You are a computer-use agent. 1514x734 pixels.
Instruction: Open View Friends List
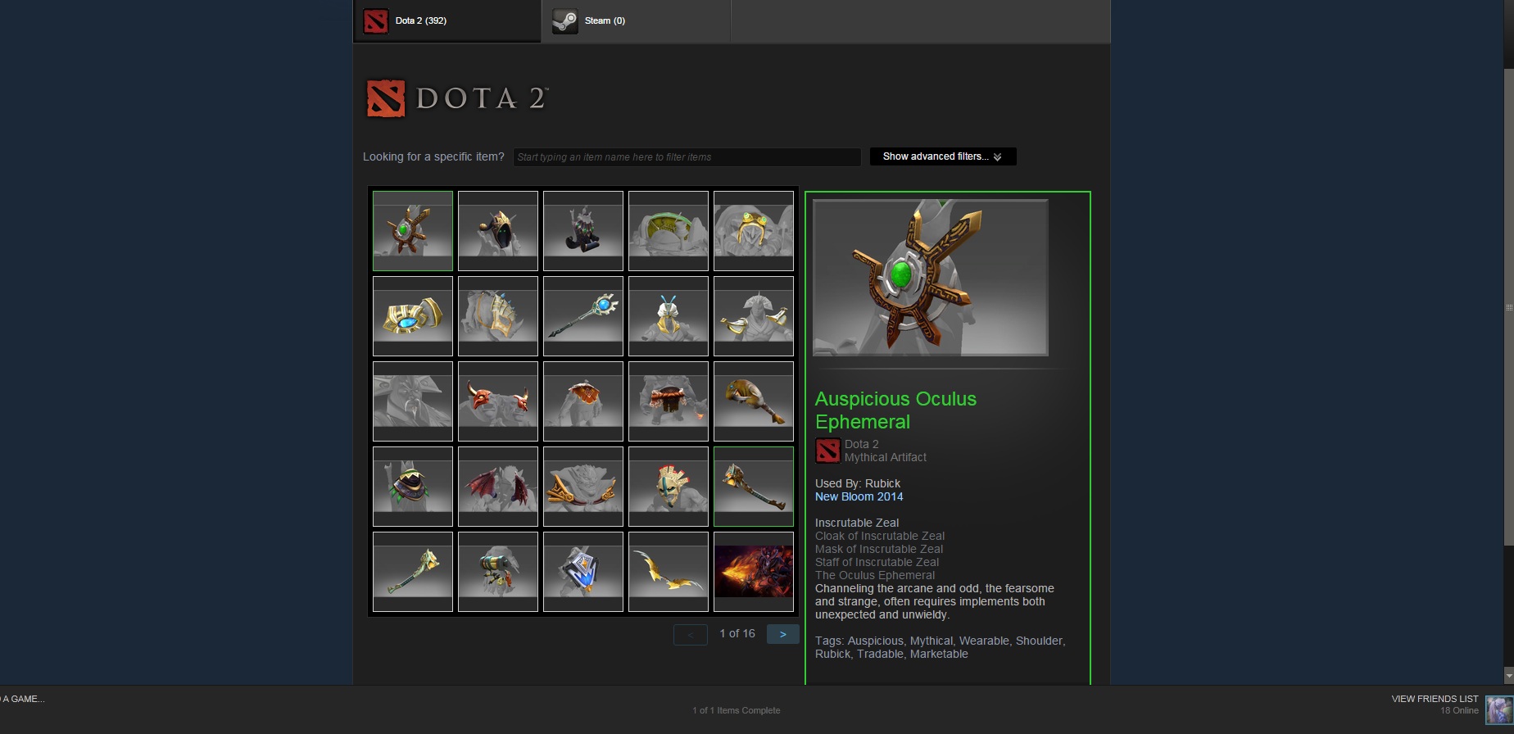(1435, 699)
